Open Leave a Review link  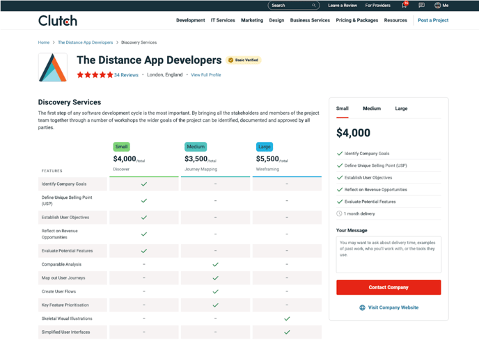343,6
